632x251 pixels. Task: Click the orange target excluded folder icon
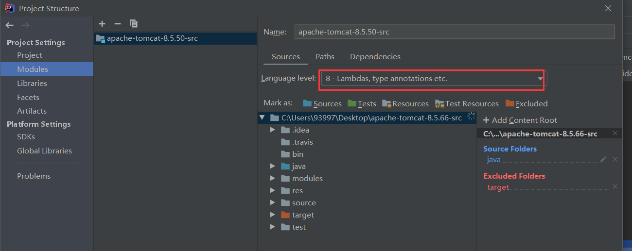pyautogui.click(x=285, y=215)
